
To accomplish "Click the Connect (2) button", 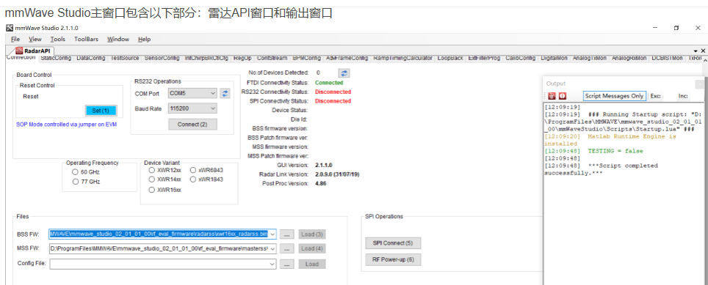I will (x=192, y=125).
